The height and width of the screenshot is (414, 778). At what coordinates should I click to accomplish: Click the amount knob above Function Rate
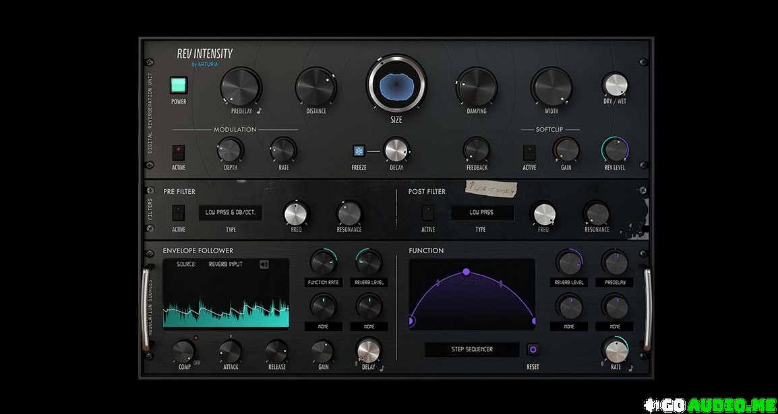point(324,262)
